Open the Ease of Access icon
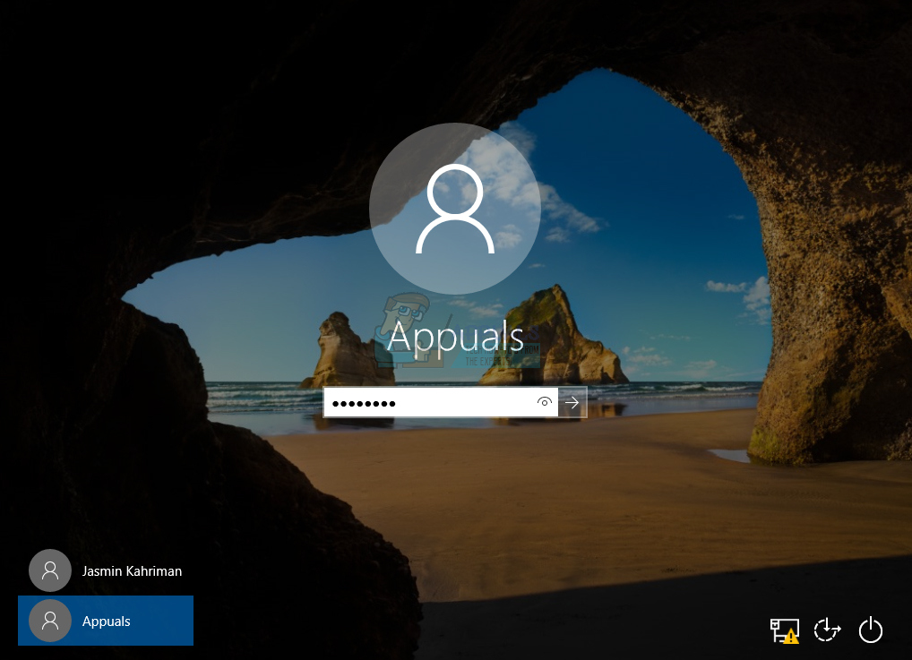912x660 pixels. 827,630
